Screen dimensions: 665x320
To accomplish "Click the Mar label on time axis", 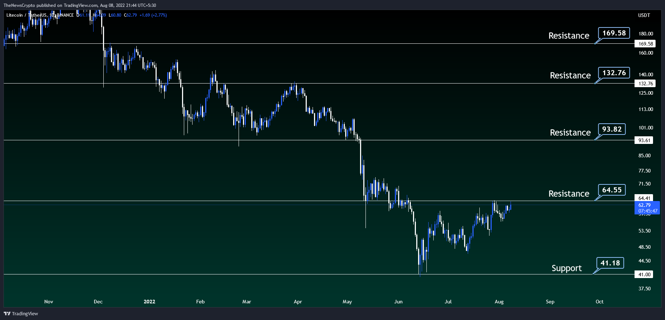I will click(247, 302).
